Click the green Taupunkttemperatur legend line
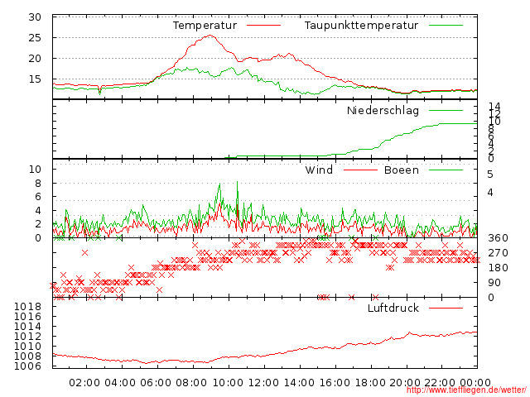The width and height of the screenshot is (530, 397). (446, 26)
